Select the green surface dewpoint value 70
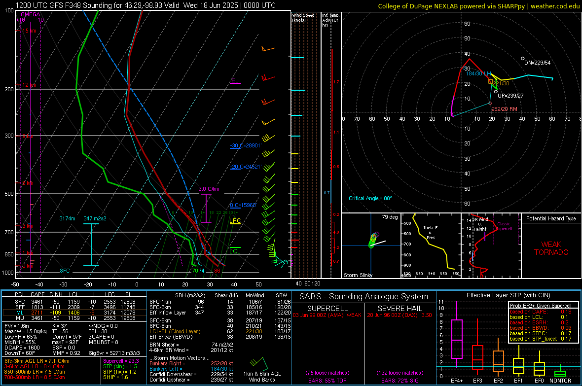The width and height of the screenshot is (582, 386). click(x=195, y=271)
